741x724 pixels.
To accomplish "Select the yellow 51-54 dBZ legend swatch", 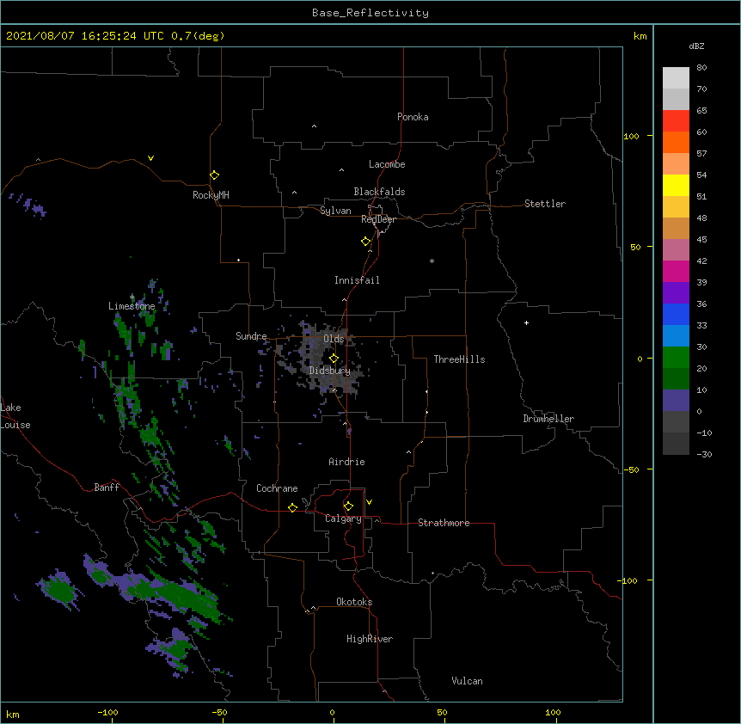I will pyautogui.click(x=676, y=185).
